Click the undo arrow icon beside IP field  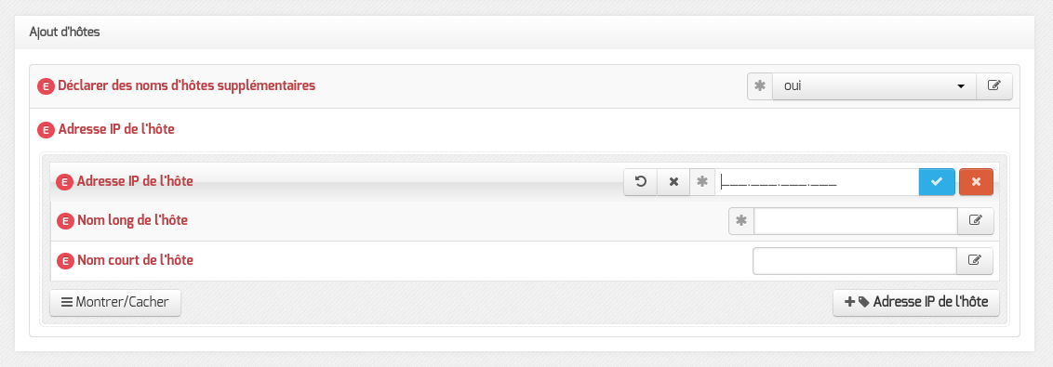click(641, 182)
